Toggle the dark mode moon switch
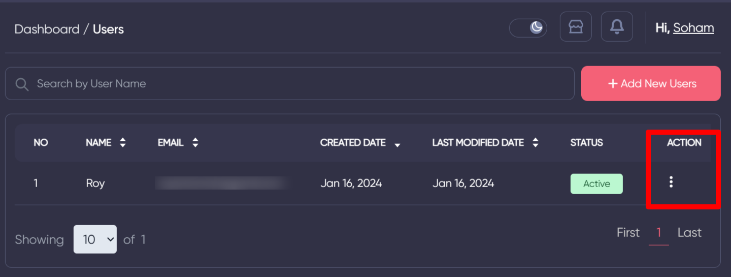This screenshot has height=277, width=731. (528, 27)
